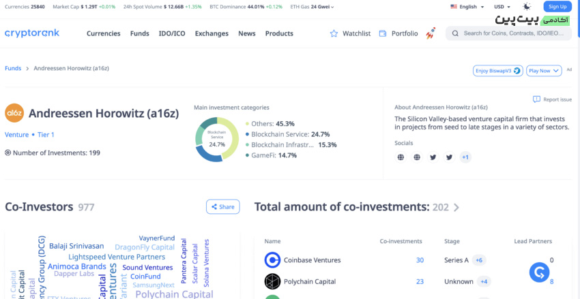
Task: Click Sound Ventures in word cloud
Action: pyautogui.click(x=147, y=267)
